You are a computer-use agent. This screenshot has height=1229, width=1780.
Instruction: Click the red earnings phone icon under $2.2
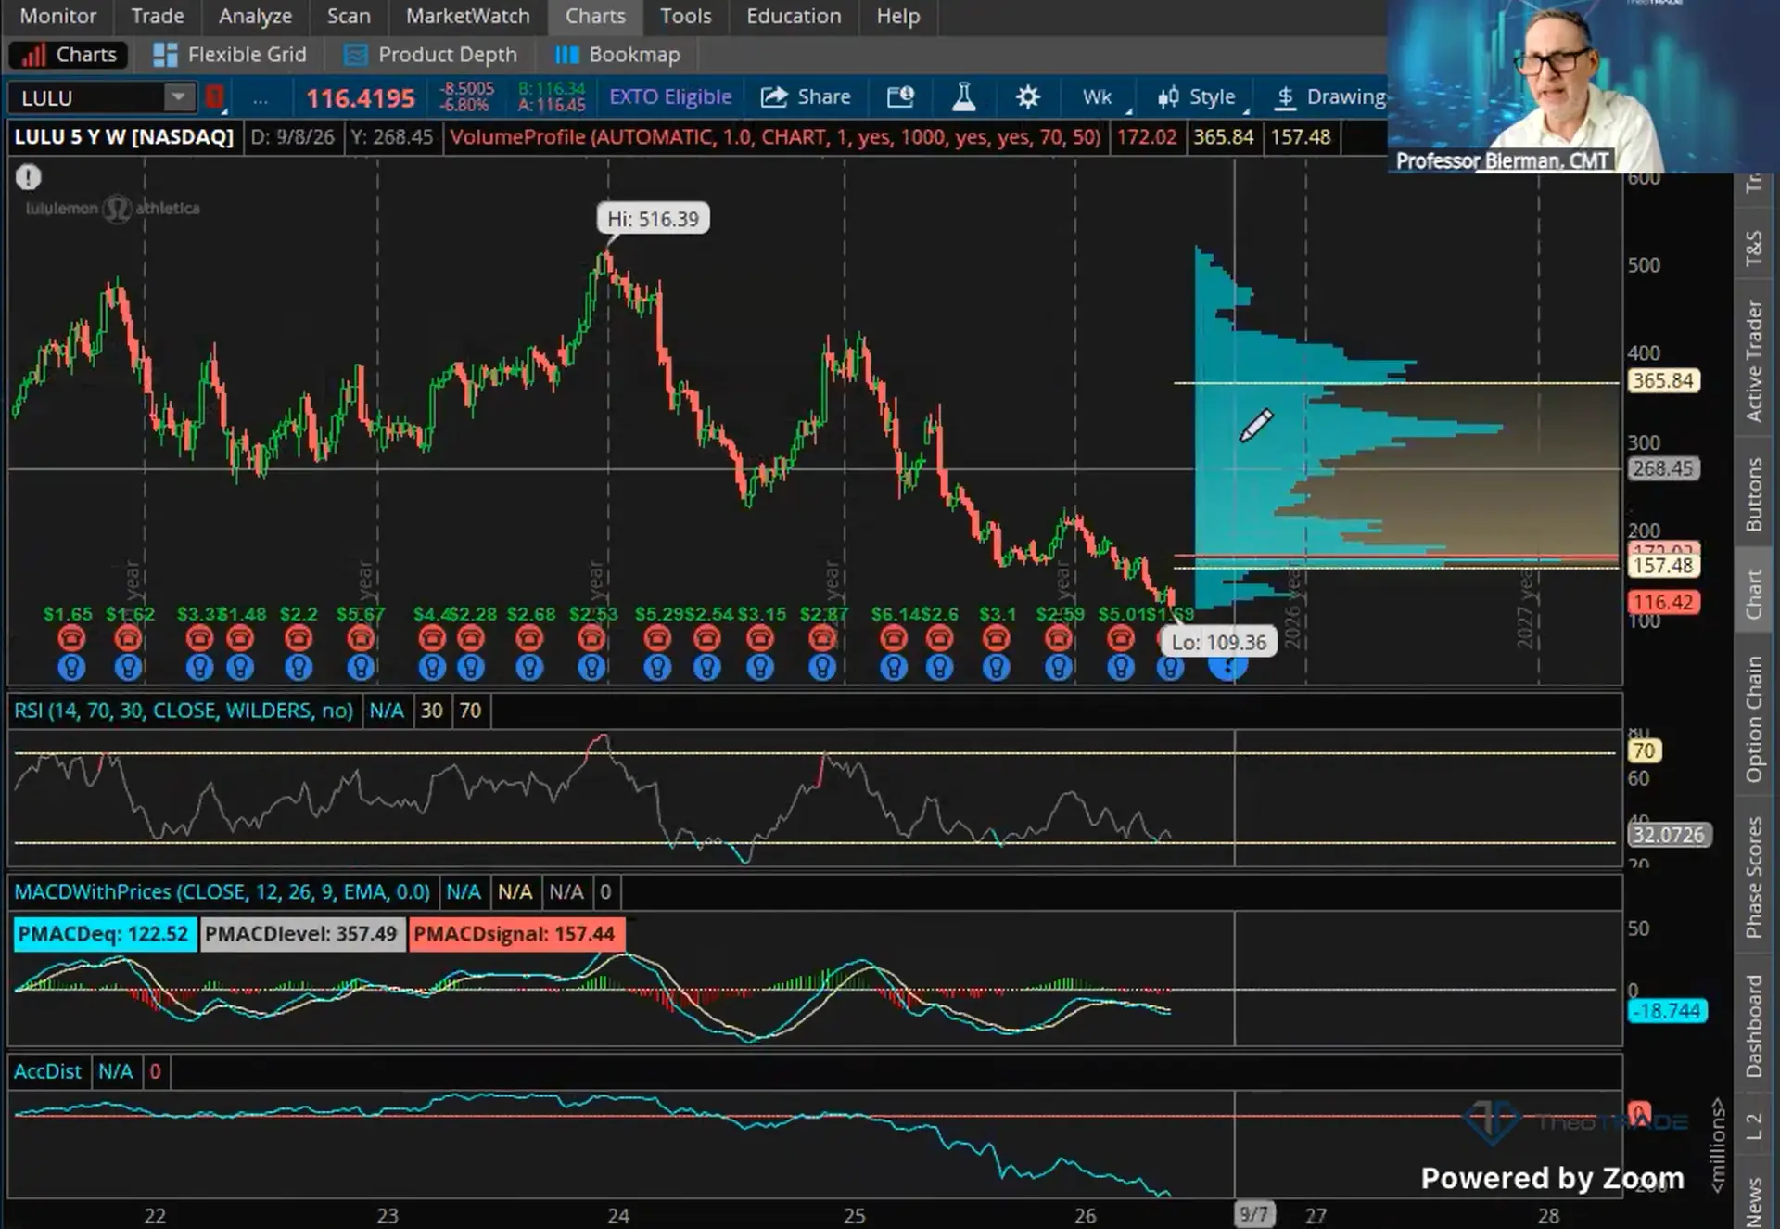[299, 638]
